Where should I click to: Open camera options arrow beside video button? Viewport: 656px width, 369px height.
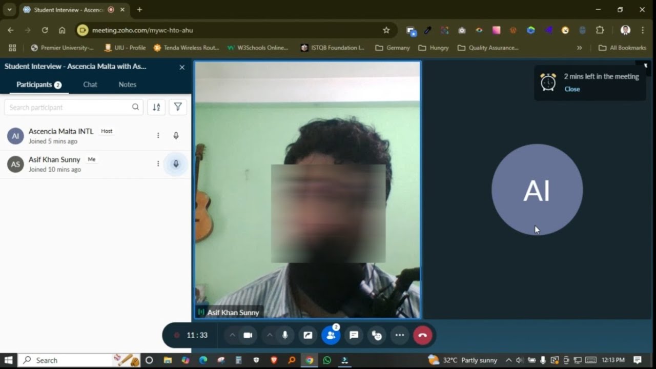tap(232, 335)
